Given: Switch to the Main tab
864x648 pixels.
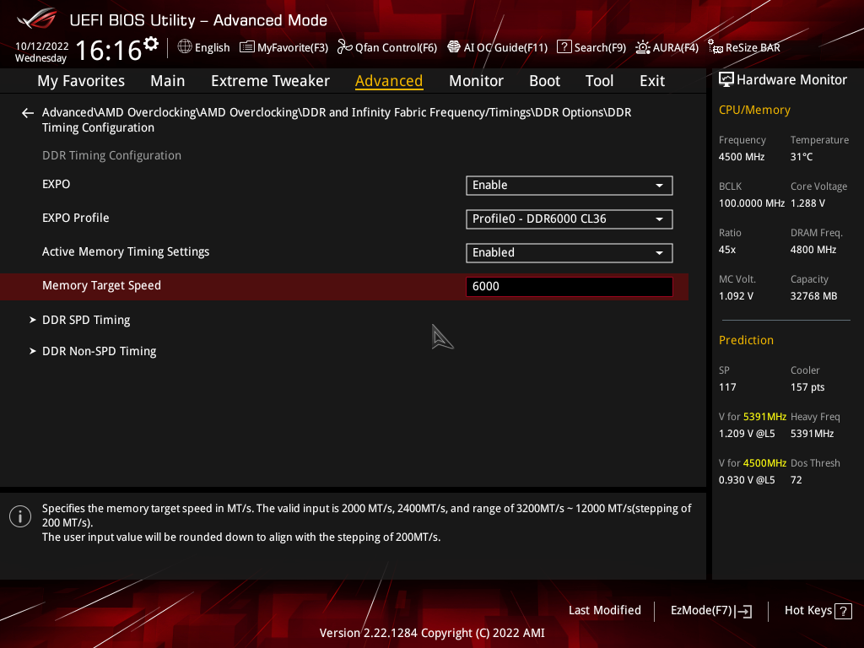Looking at the screenshot, I should (168, 81).
